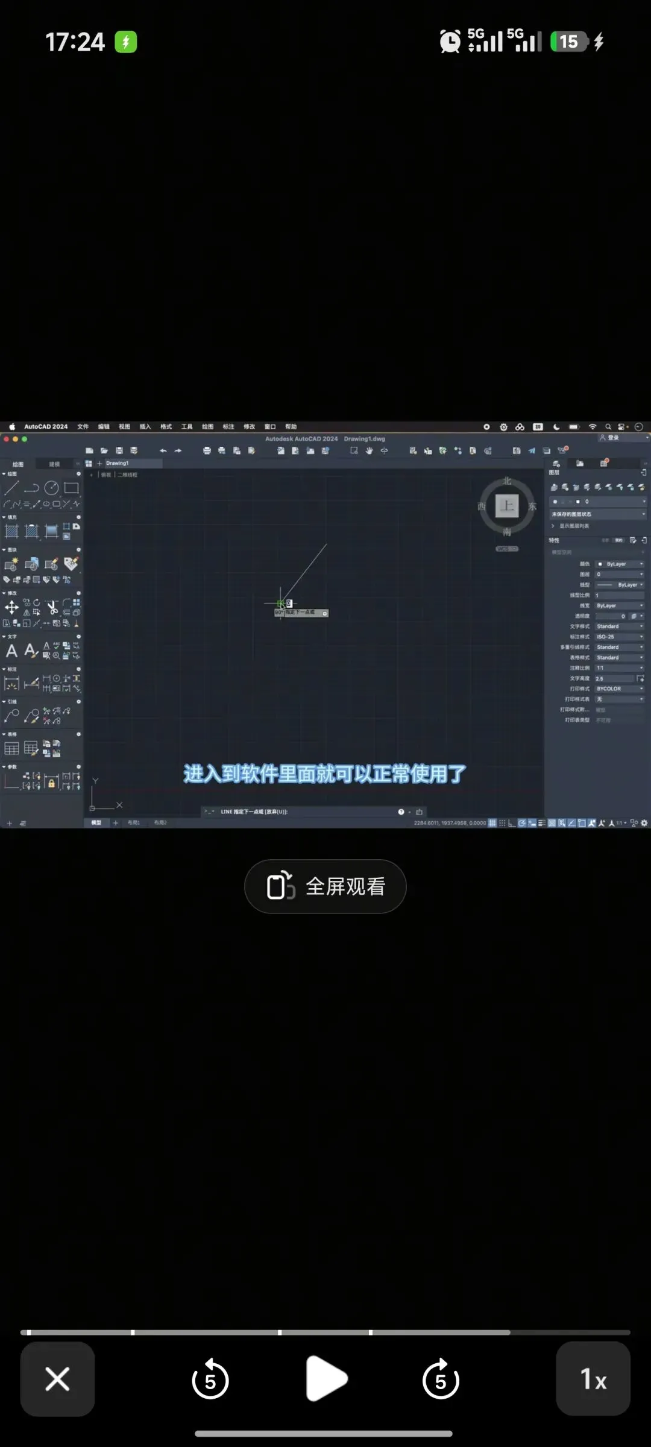Click the Redo arrow in toolbar
This screenshot has height=1447, width=651.
[178, 450]
